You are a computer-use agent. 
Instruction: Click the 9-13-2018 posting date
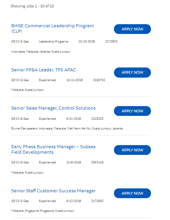(x=74, y=201)
